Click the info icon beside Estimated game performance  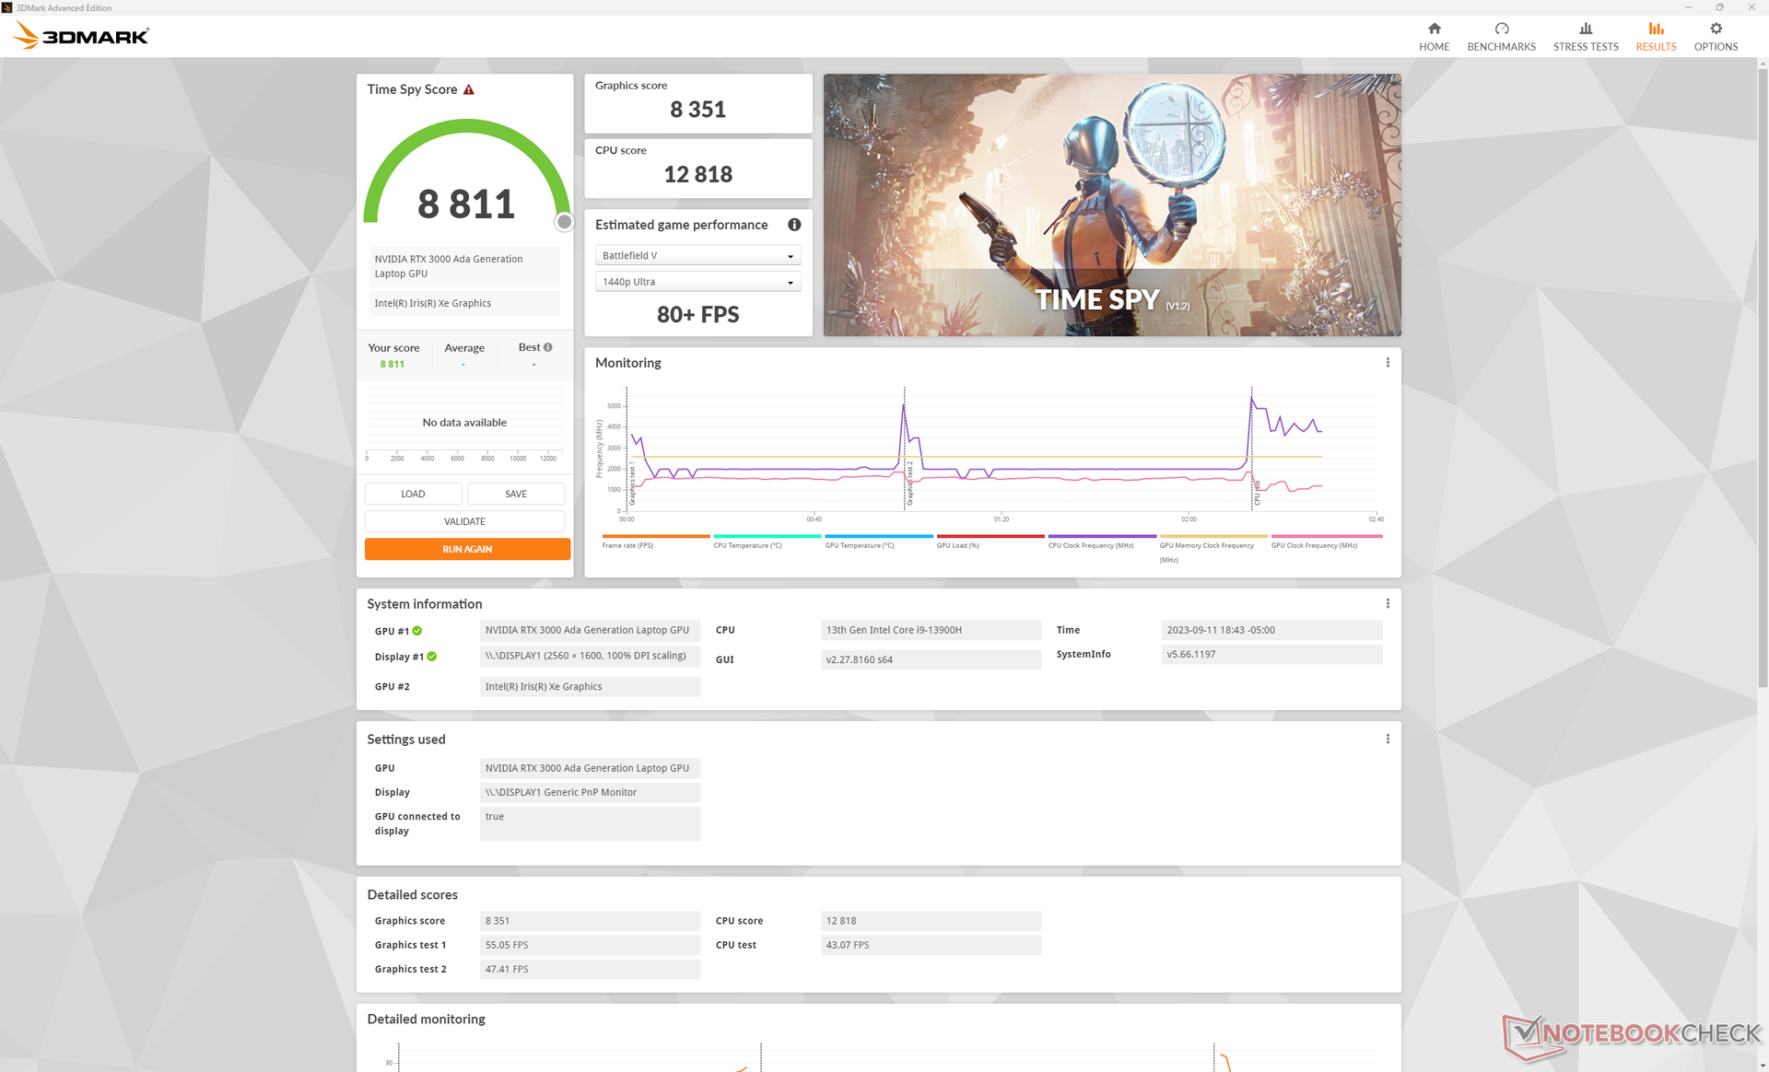(x=794, y=225)
